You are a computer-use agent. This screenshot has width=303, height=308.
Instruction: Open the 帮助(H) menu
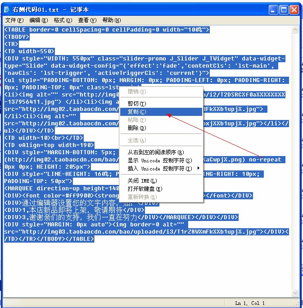[x=111, y=20]
